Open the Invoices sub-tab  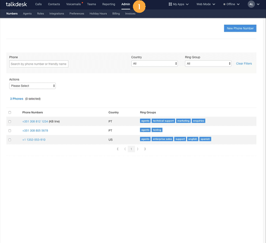click(x=130, y=13)
